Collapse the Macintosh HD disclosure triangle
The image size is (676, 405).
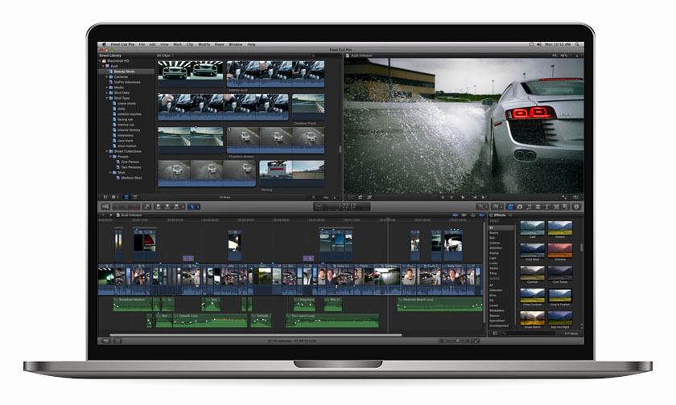pos(100,61)
